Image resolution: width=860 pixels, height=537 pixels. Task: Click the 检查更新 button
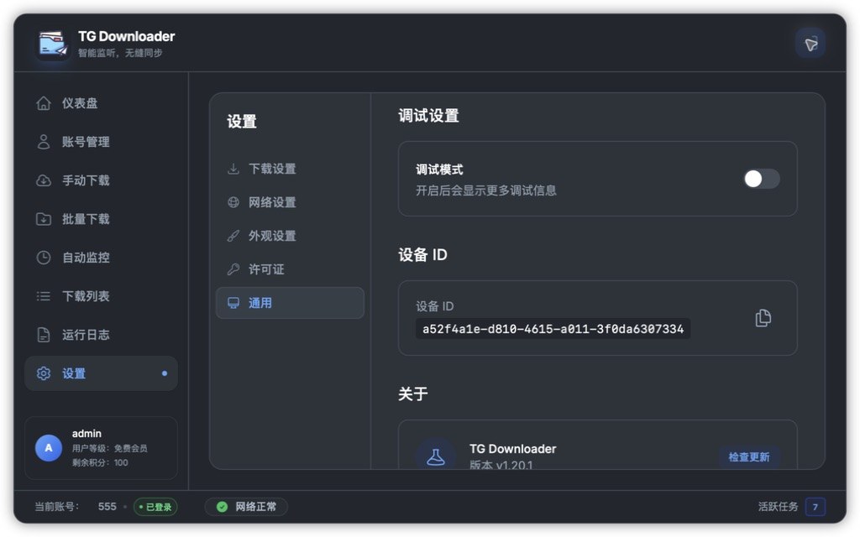click(x=748, y=457)
